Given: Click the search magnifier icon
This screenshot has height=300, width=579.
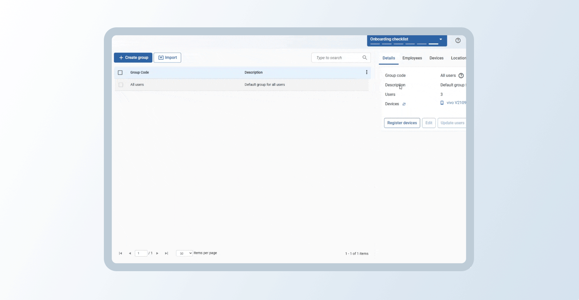Looking at the screenshot, I should click(364, 58).
